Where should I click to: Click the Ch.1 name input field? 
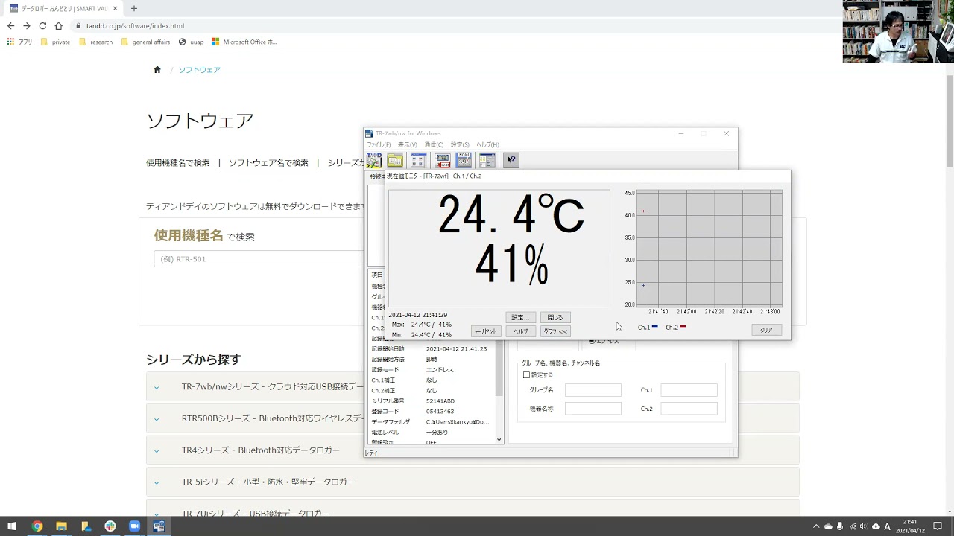(x=689, y=390)
